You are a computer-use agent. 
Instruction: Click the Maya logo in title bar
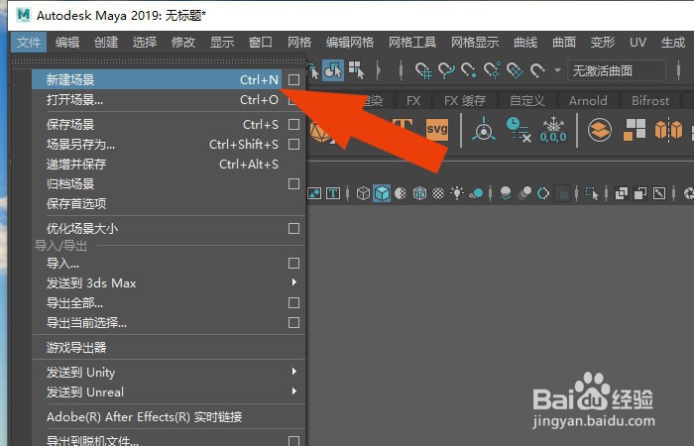click(x=24, y=15)
